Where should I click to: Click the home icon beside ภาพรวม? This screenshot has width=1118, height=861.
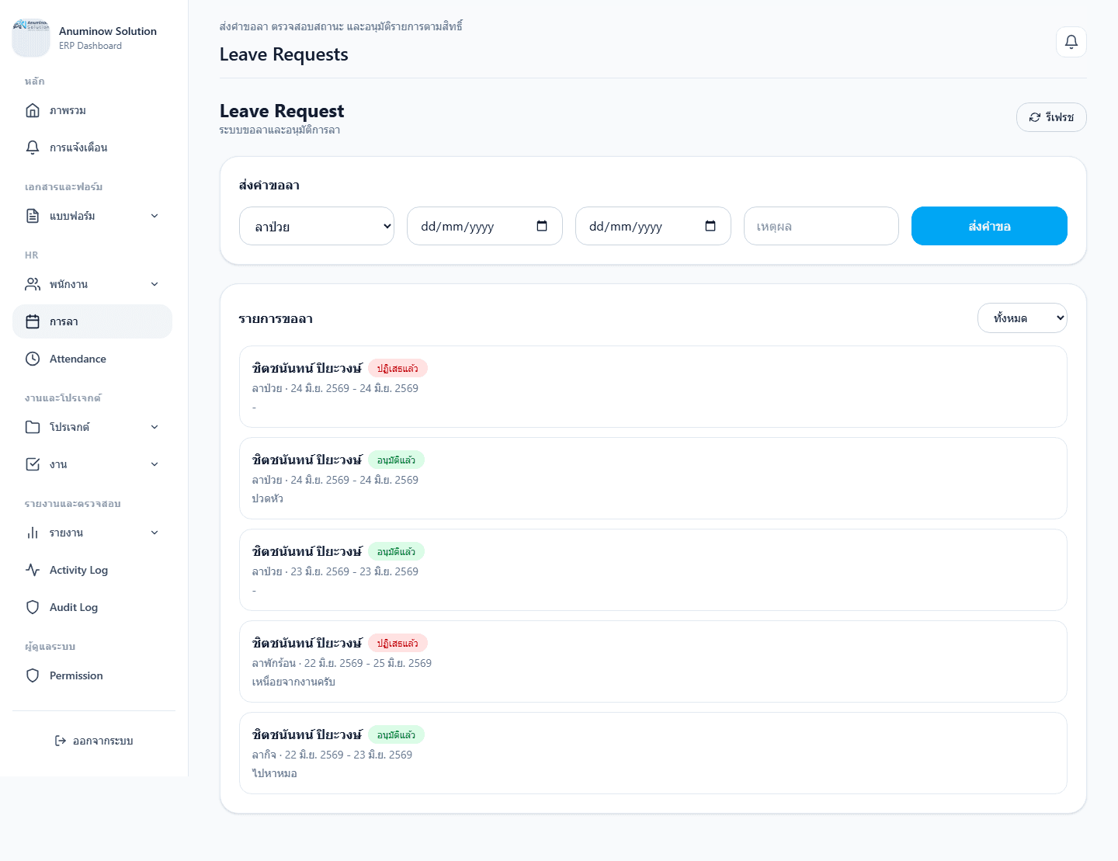(x=33, y=110)
